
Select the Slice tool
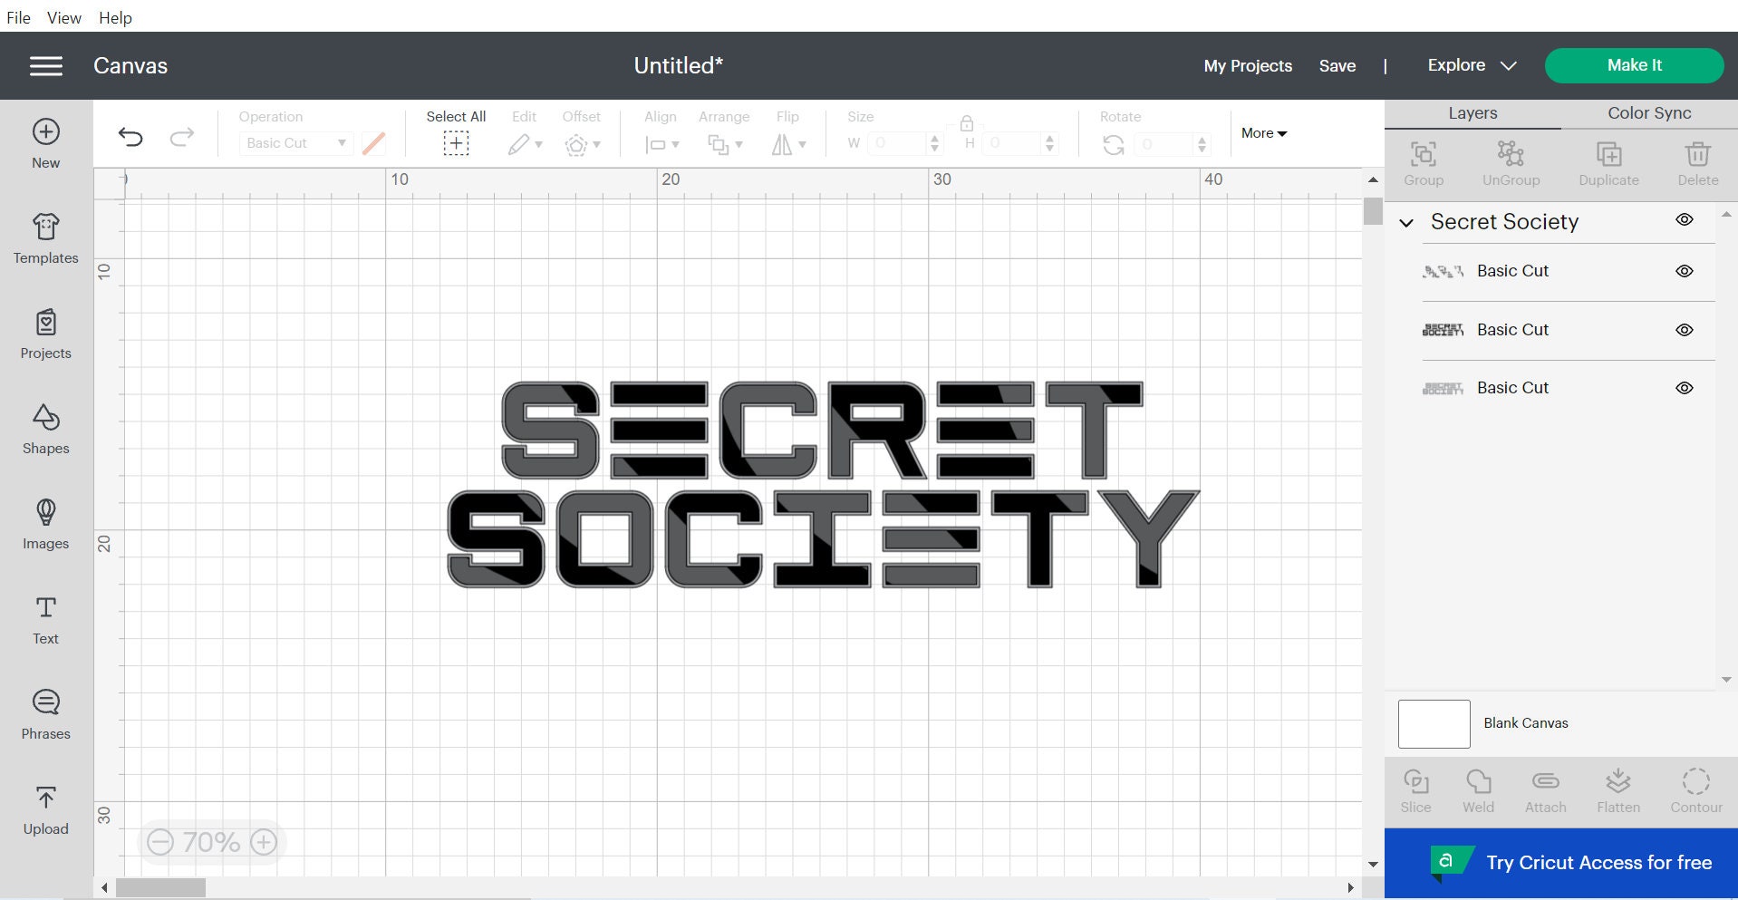(x=1416, y=785)
